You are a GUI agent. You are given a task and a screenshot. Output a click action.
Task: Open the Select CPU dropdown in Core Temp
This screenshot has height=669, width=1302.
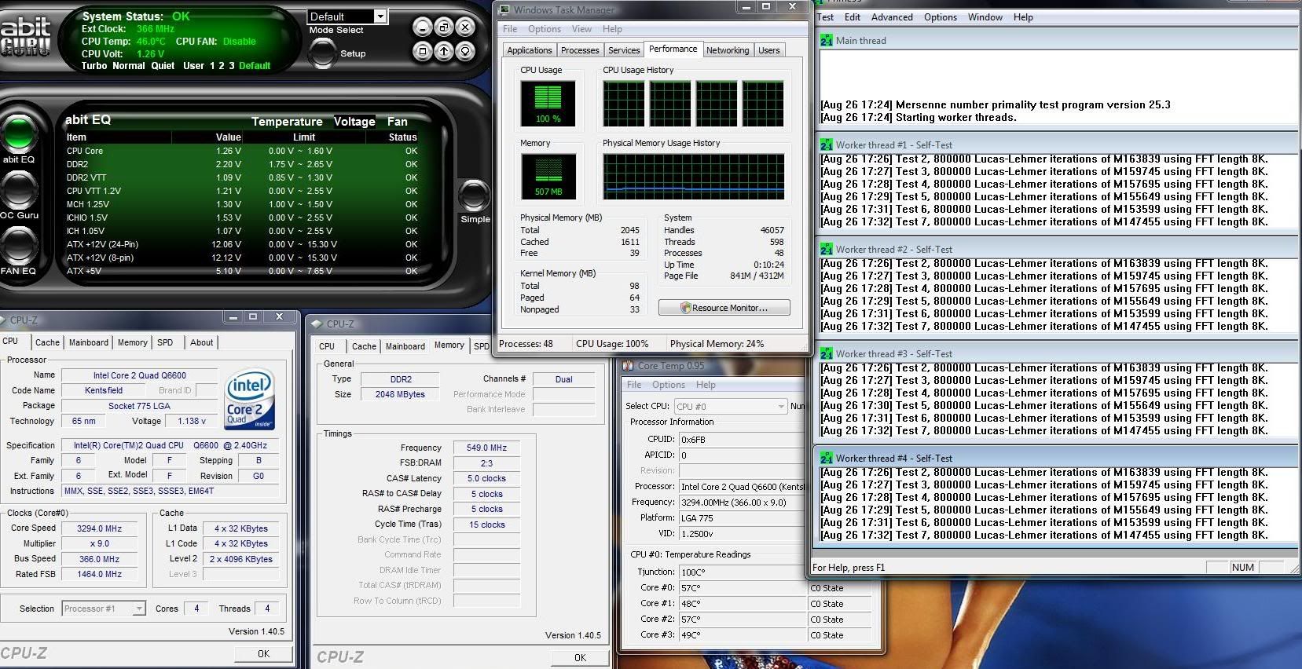(731, 406)
